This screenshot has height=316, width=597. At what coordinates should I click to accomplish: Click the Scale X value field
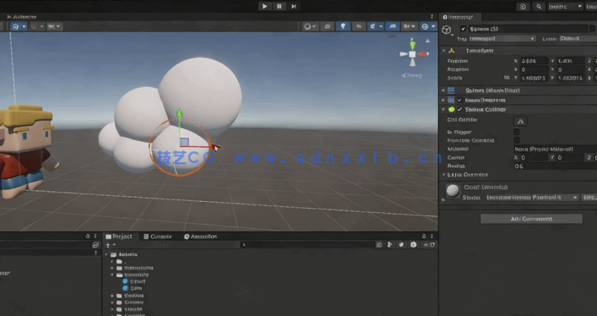(x=535, y=78)
